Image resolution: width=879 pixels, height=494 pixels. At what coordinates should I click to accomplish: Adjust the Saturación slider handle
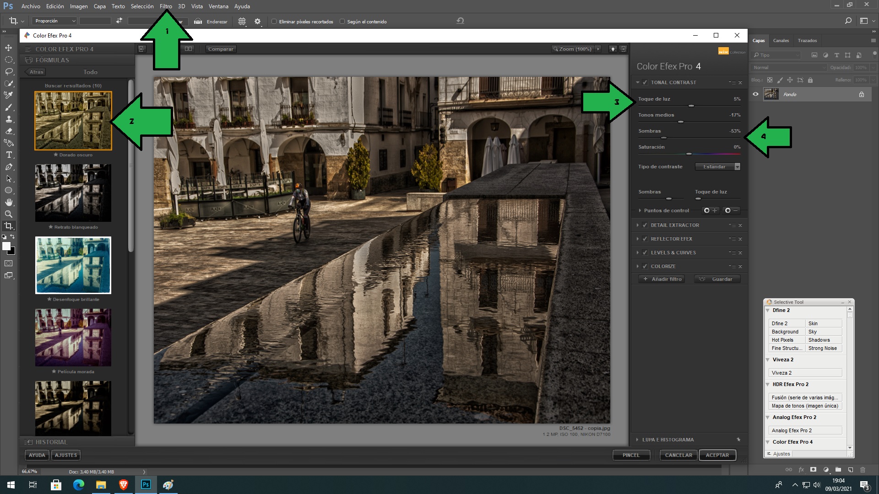click(x=689, y=154)
